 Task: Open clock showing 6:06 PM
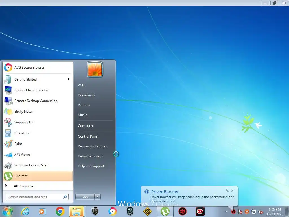click(275, 212)
